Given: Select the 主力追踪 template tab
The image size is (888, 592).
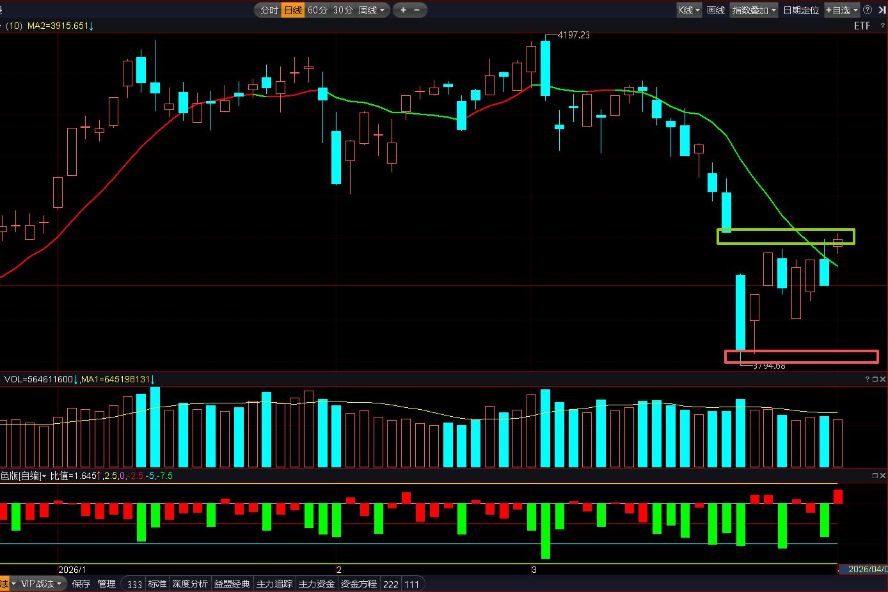Looking at the screenshot, I should 274,584.
